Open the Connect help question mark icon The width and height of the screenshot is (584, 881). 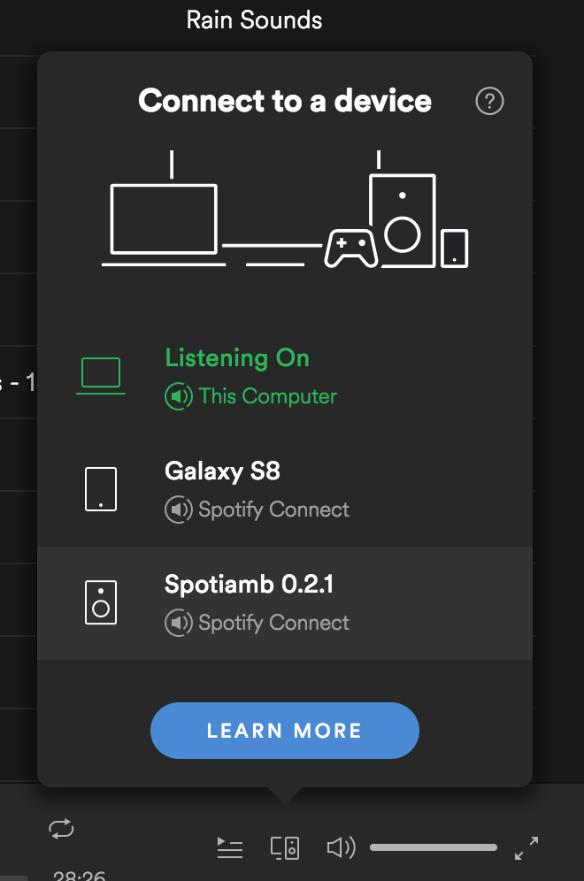tap(489, 101)
